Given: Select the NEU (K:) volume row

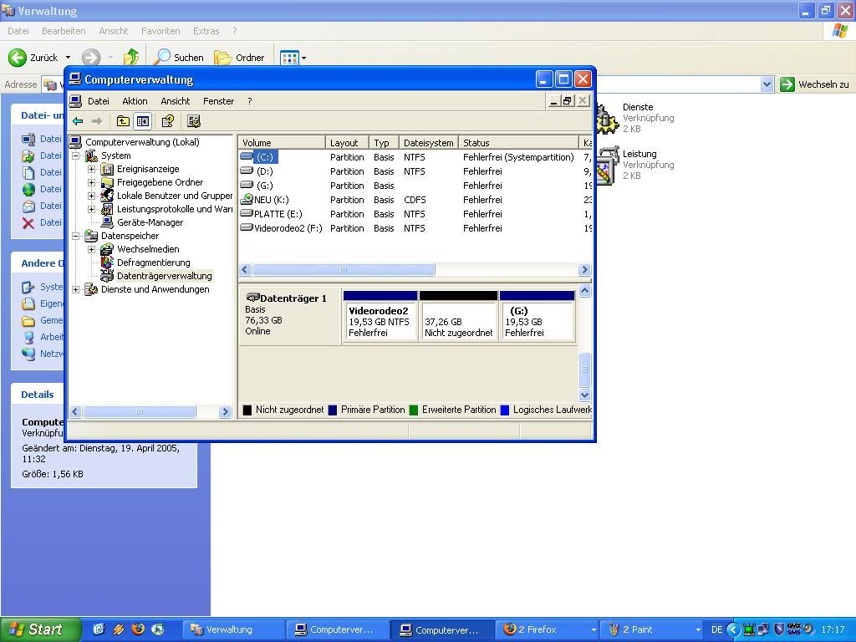Looking at the screenshot, I should (415, 200).
